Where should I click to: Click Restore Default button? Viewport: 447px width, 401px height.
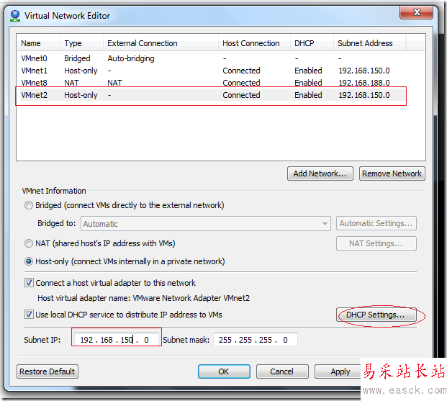pos(48,371)
